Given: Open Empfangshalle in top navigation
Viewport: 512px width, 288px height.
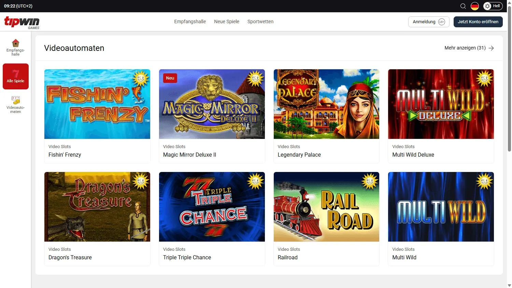Looking at the screenshot, I should click(190, 21).
